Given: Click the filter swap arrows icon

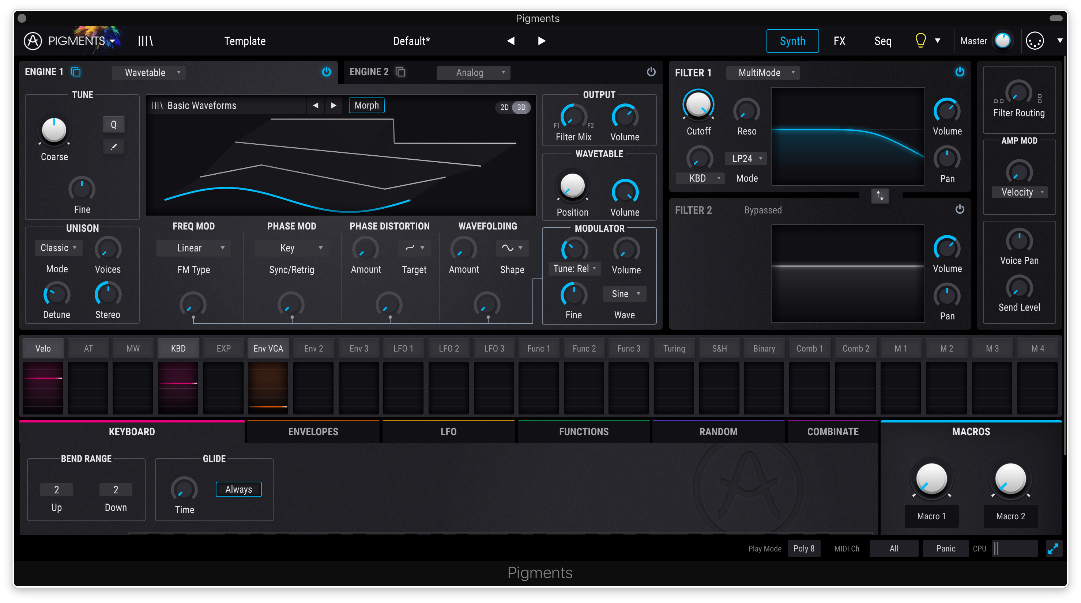Looking at the screenshot, I should (x=880, y=196).
